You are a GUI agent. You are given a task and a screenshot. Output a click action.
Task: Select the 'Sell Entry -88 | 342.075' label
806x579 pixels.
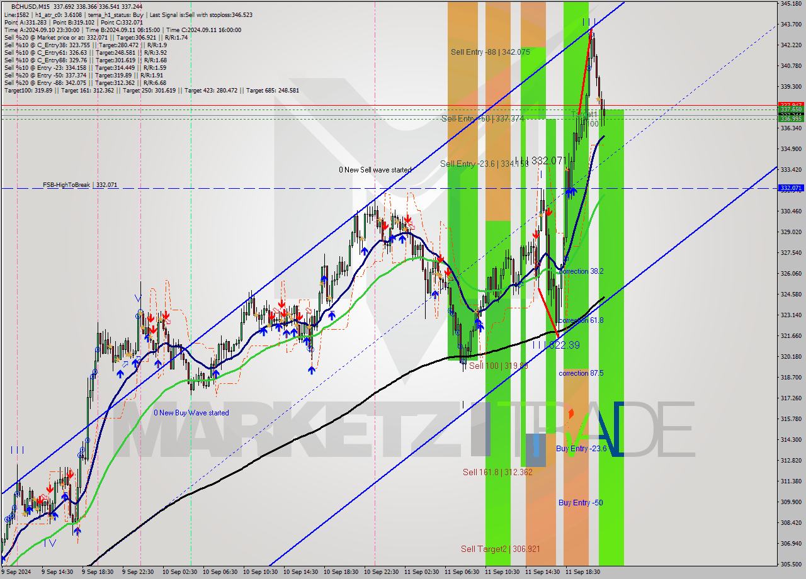(x=490, y=52)
